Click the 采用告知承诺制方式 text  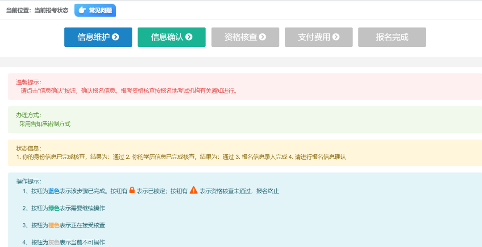[x=45, y=124]
